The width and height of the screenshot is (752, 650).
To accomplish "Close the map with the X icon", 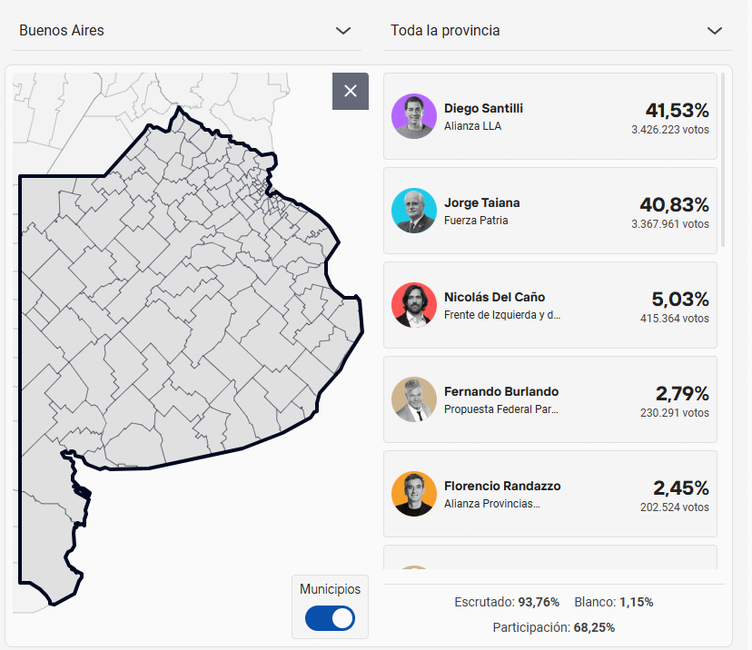I will point(351,91).
